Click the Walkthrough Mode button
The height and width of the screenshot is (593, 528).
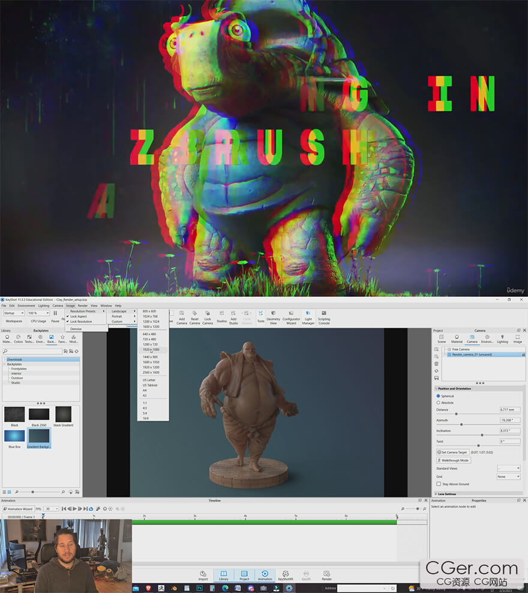[x=454, y=460]
